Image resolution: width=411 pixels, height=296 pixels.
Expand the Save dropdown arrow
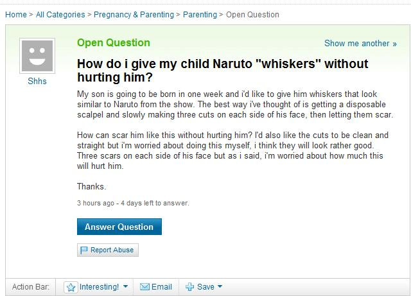tap(220, 287)
